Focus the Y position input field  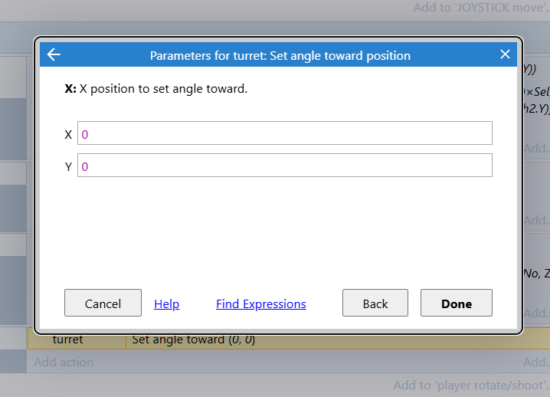(284, 166)
